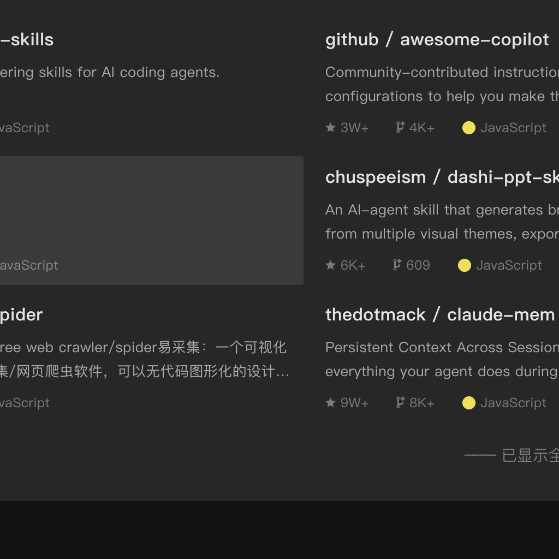The height and width of the screenshot is (559, 559).
Task: Click the fork icon beside 609
Action: coord(397,265)
